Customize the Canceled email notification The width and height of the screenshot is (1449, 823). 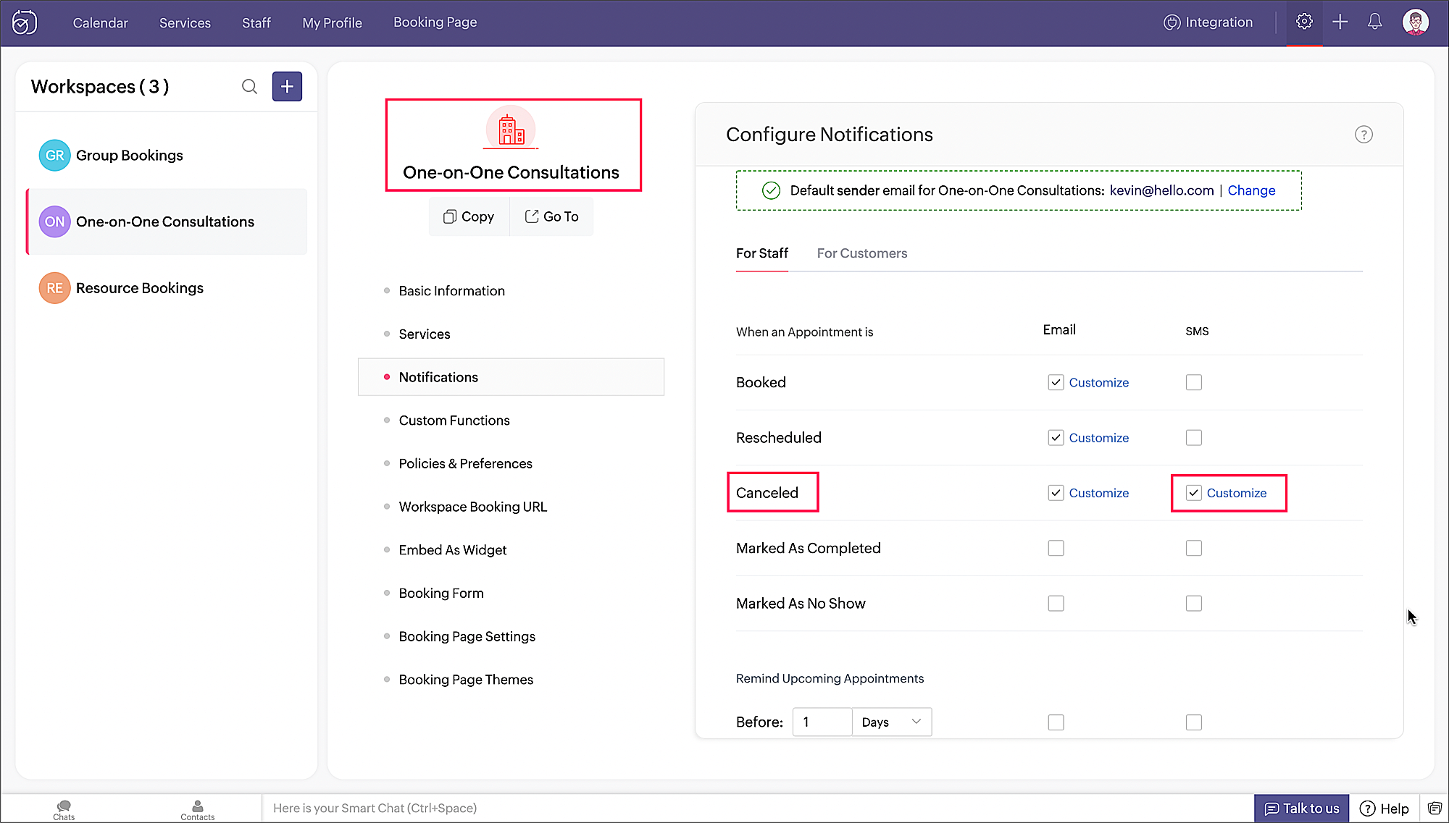coord(1098,493)
